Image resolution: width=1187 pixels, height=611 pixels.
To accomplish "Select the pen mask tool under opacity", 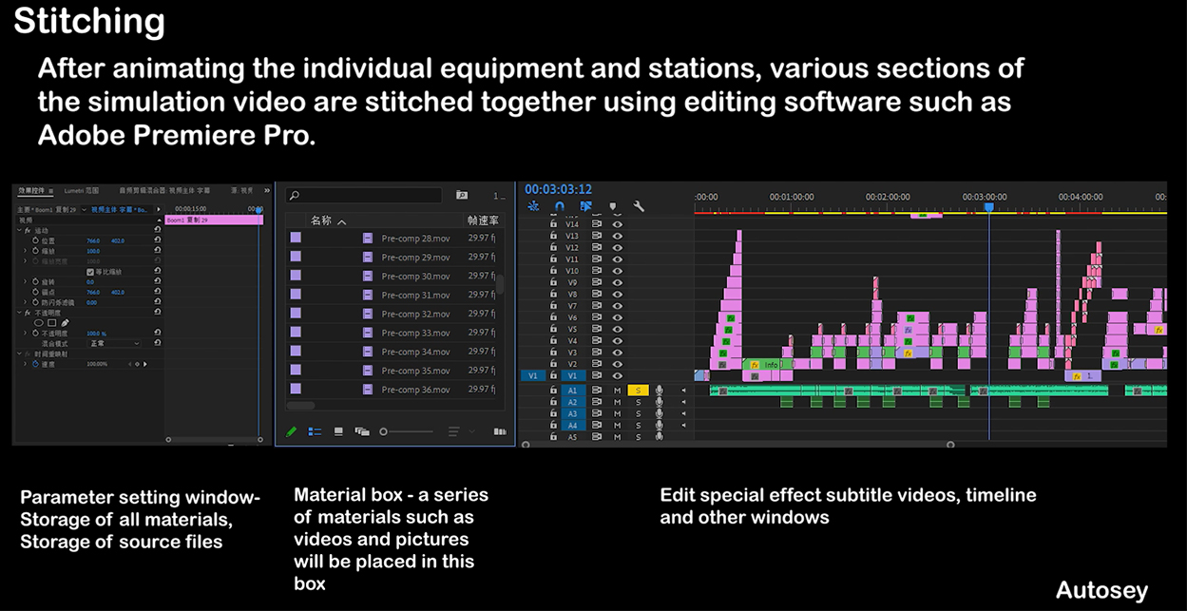I will coord(66,323).
